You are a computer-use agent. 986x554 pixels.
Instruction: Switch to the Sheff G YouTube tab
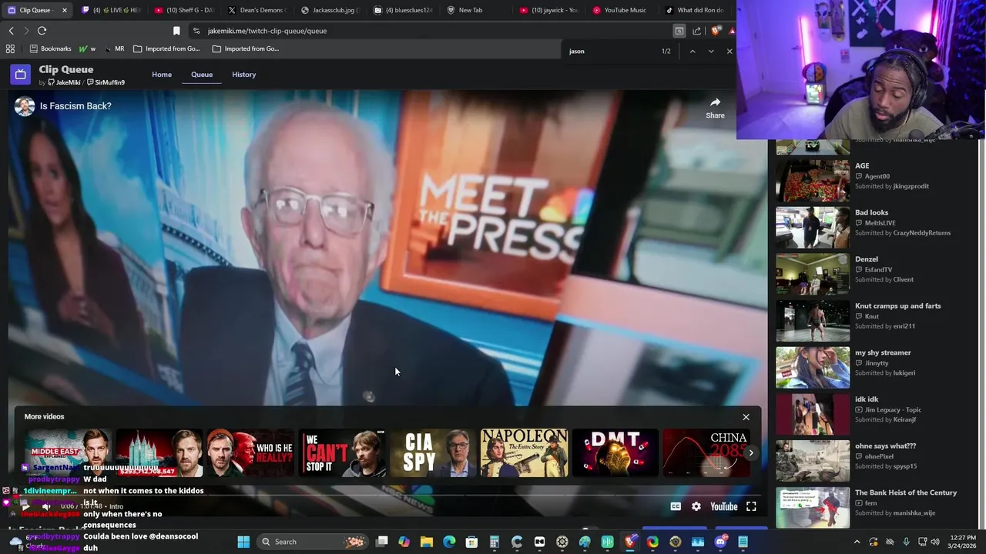tap(183, 10)
